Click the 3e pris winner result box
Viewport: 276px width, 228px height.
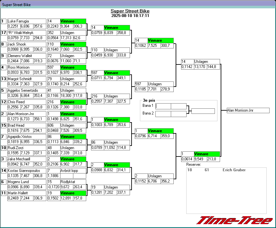pos(203,111)
